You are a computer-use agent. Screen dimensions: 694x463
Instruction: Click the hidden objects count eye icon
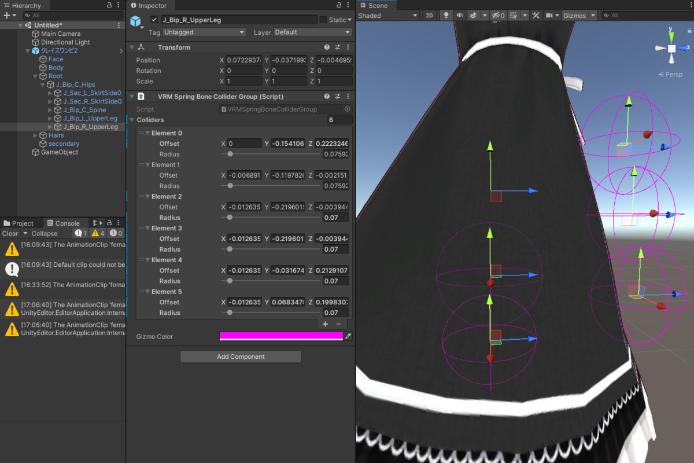(497, 15)
